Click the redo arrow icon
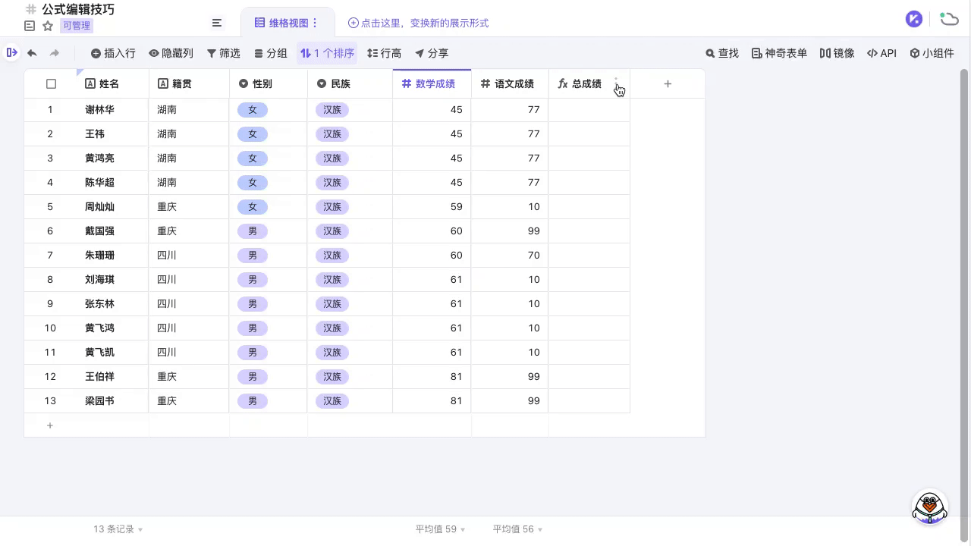This screenshot has height=546, width=971. tap(53, 53)
